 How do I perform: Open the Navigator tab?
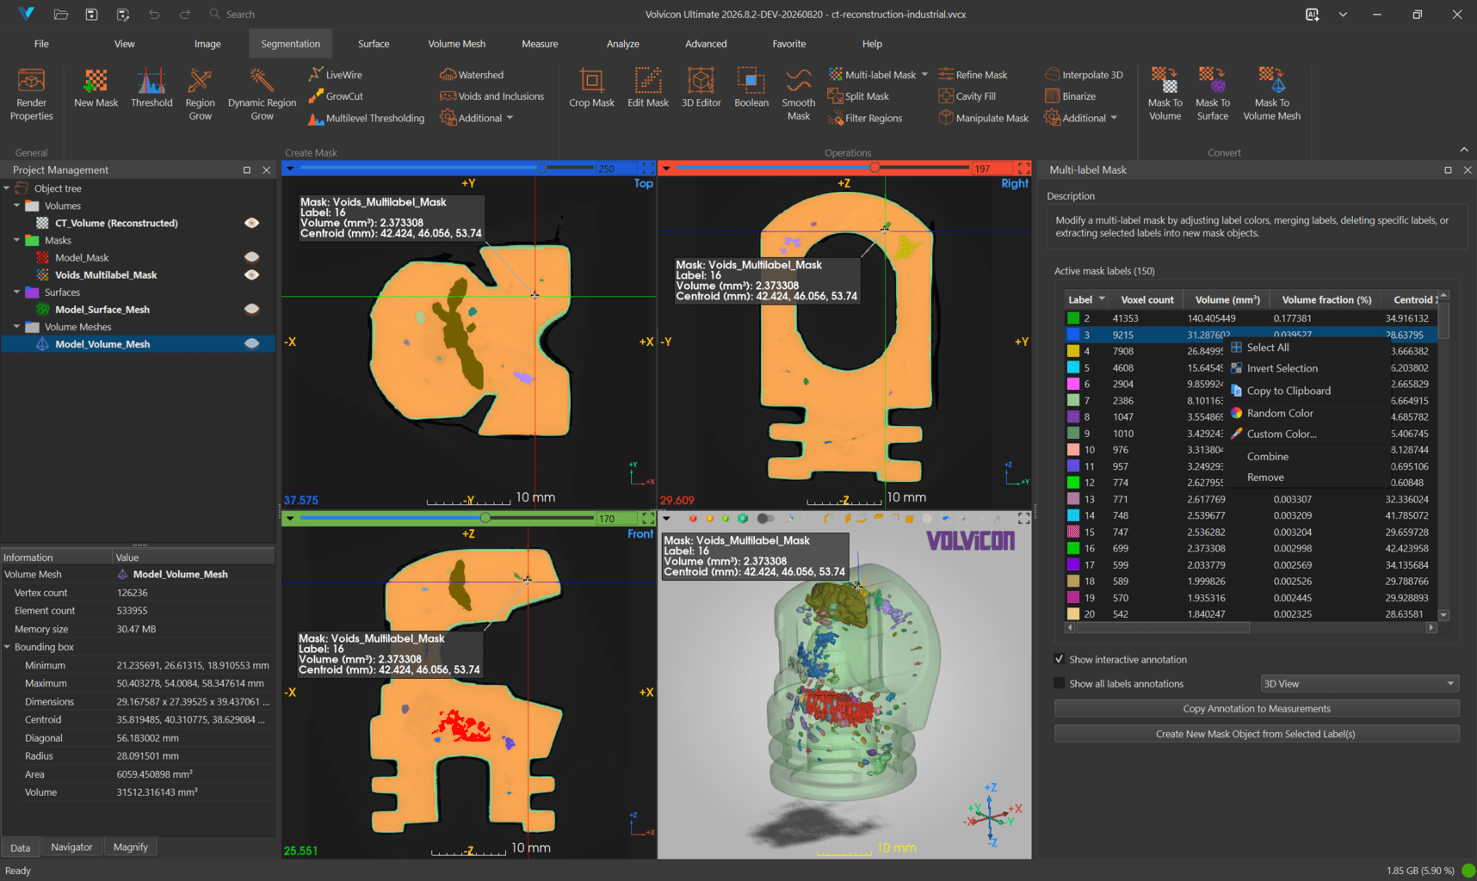tap(71, 847)
